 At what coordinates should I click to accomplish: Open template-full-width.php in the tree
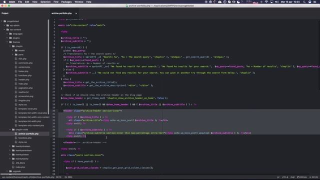point(29,121)
